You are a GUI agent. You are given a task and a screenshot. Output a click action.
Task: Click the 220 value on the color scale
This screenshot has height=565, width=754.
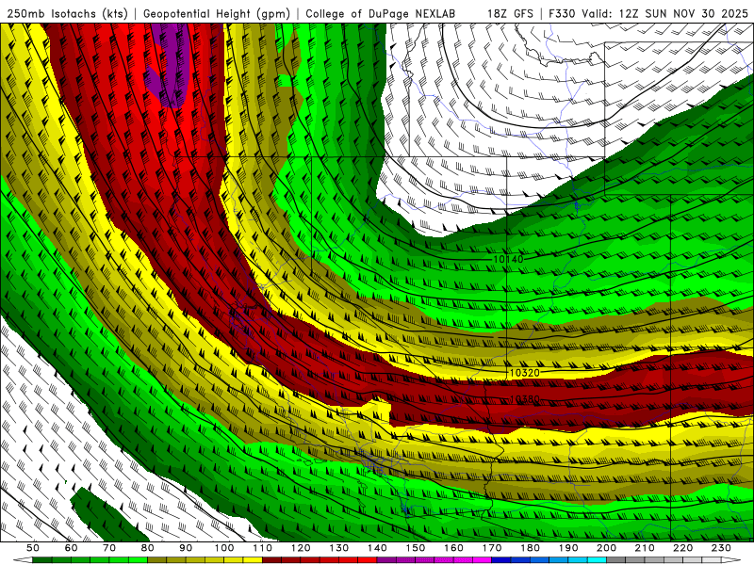click(682, 548)
